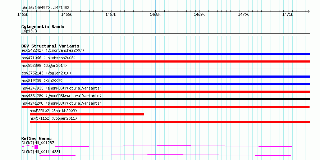Open variant nsv571162 (Cooper2011) label
Viewport: 320px width, 160px height.
[53, 118]
